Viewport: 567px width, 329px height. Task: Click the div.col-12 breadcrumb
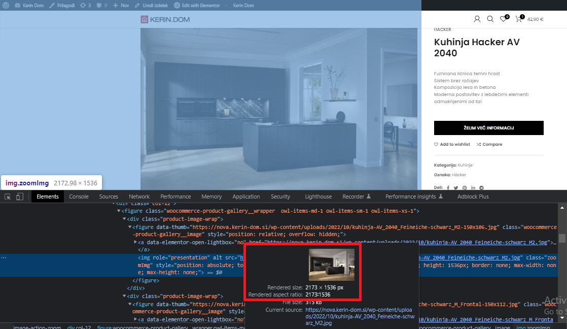click(79, 327)
